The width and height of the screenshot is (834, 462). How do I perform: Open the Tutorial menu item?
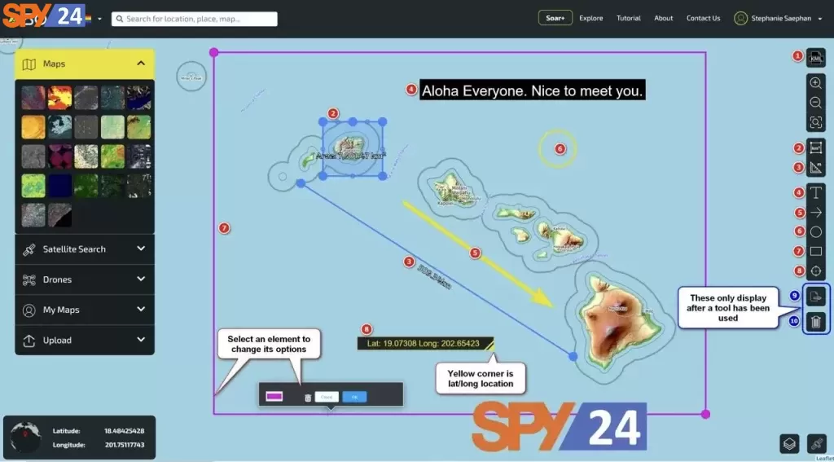tap(629, 18)
